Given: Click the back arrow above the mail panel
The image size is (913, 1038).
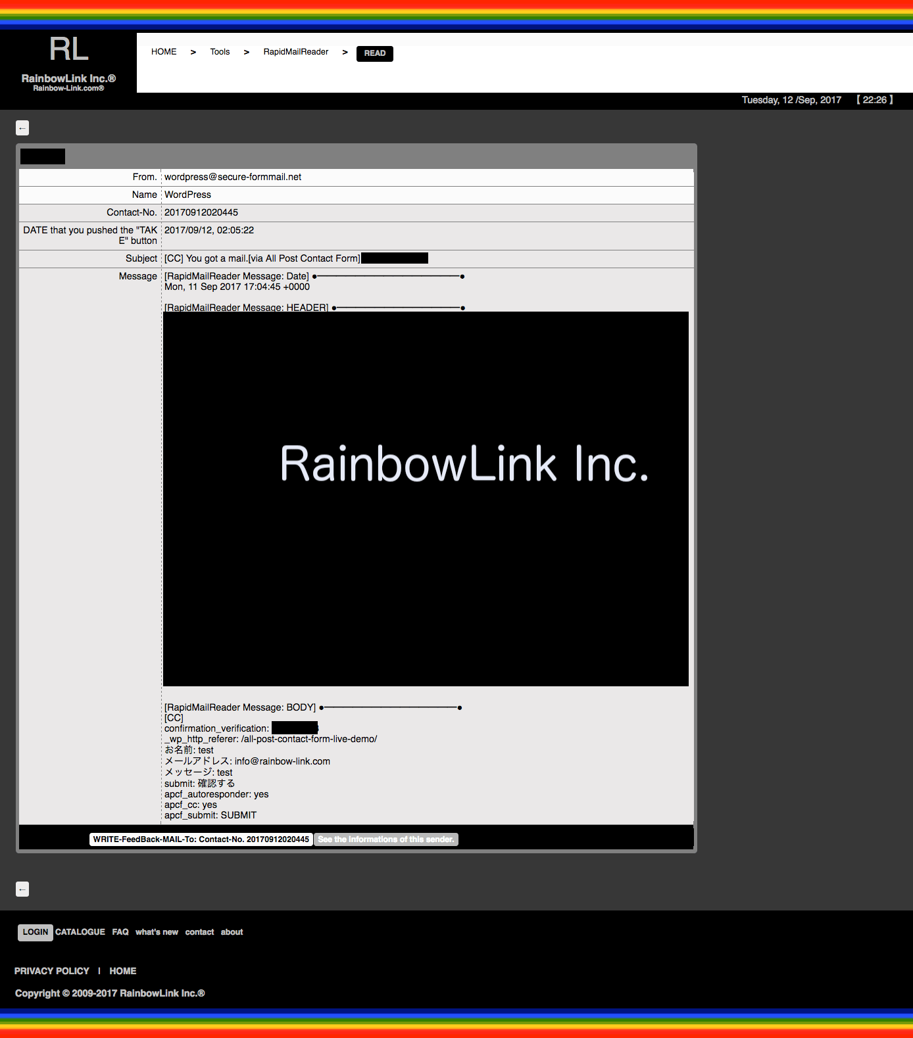Looking at the screenshot, I should click(x=22, y=128).
